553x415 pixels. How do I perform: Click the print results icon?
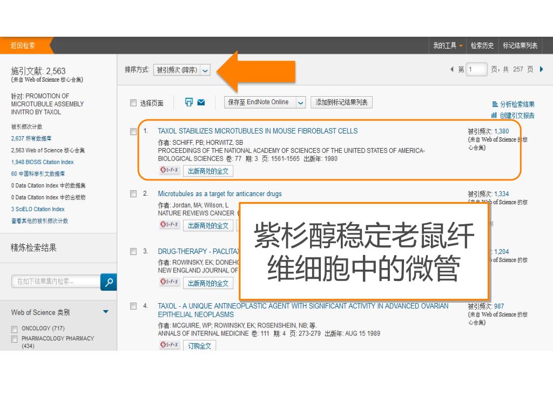(189, 102)
